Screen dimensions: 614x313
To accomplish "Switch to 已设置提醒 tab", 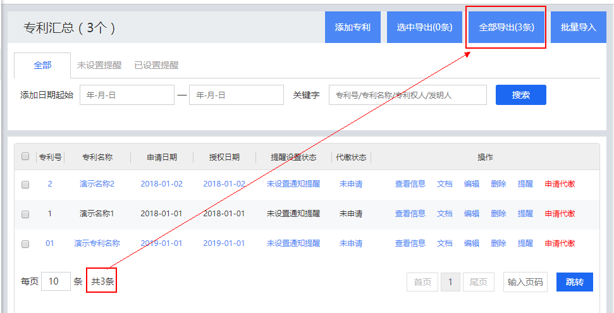I will [156, 65].
